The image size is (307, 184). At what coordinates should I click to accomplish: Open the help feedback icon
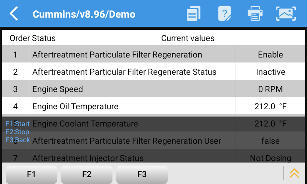224,14
